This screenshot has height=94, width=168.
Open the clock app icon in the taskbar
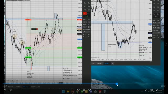click(x=95, y=92)
